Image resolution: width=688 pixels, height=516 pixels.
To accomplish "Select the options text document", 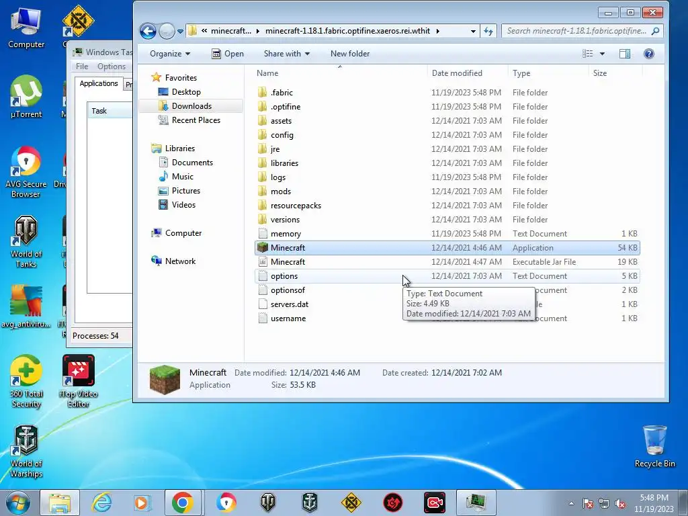I will 447,276.
